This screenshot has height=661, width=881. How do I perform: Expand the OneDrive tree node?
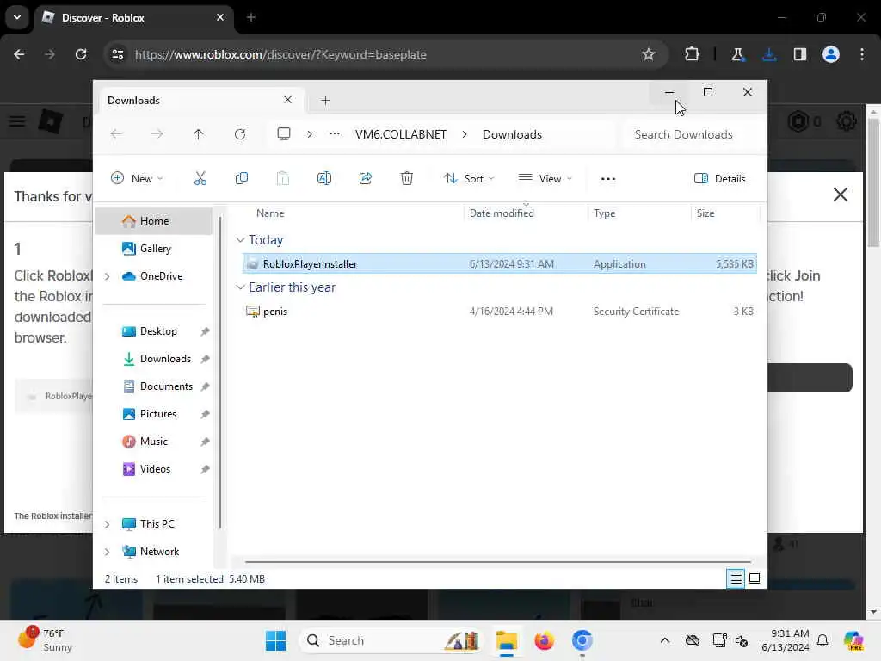[x=108, y=276]
